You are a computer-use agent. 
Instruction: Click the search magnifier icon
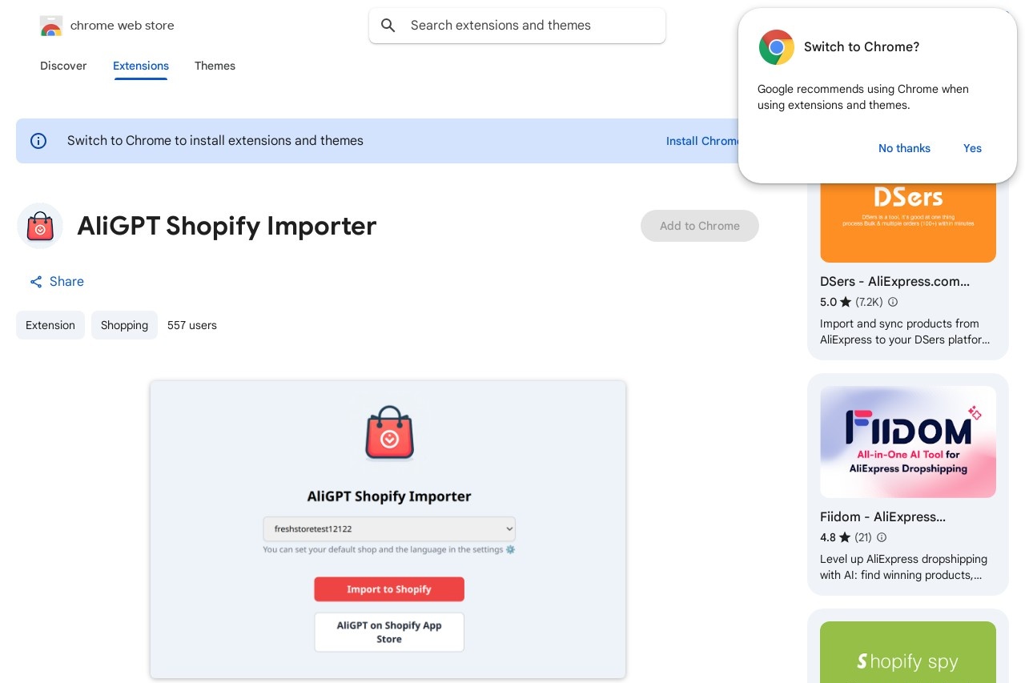(388, 26)
